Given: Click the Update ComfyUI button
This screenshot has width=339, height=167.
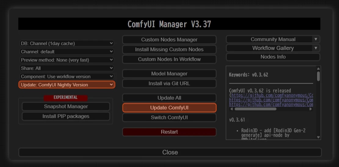Looking at the screenshot, I should (x=169, y=108).
